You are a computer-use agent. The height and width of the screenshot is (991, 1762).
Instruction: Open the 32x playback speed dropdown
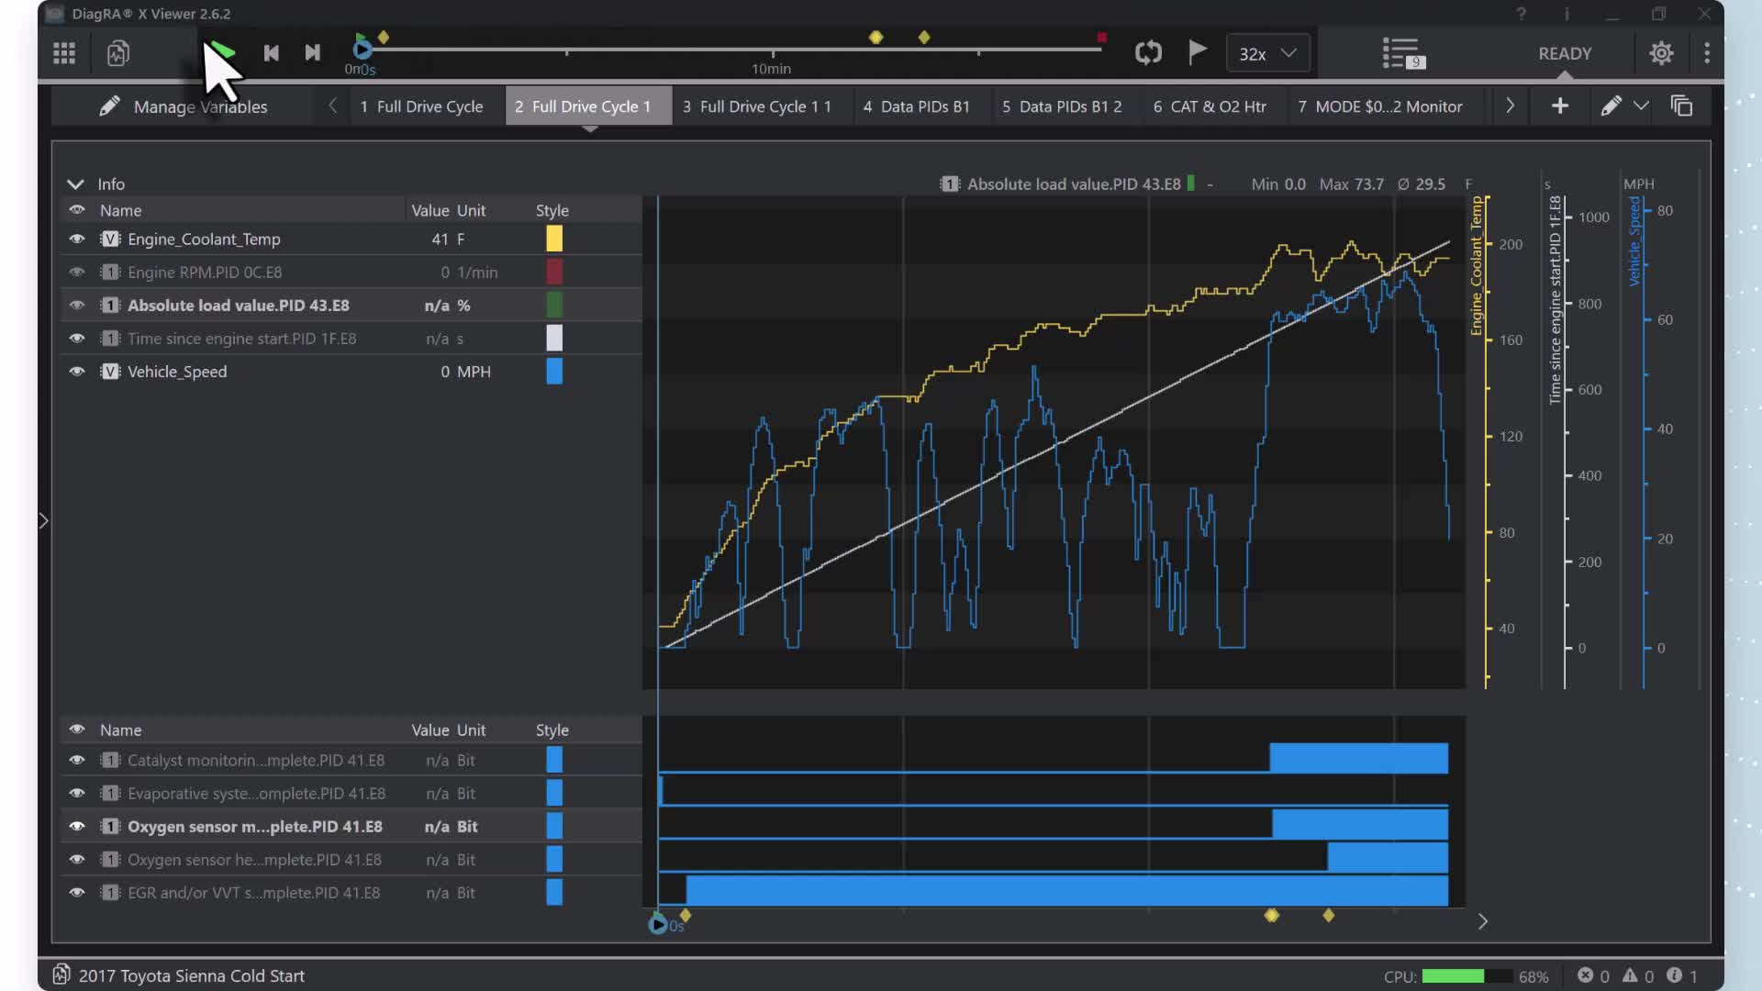tap(1267, 53)
